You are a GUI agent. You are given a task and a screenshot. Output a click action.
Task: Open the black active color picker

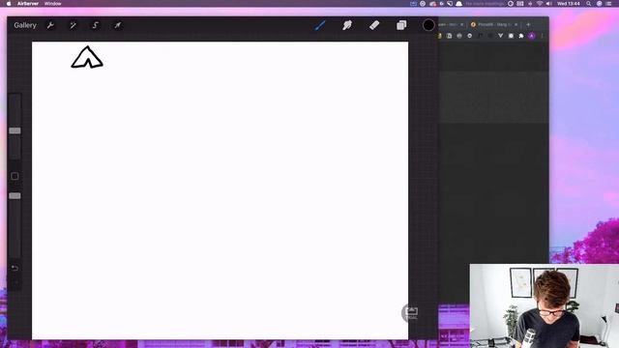coord(428,25)
